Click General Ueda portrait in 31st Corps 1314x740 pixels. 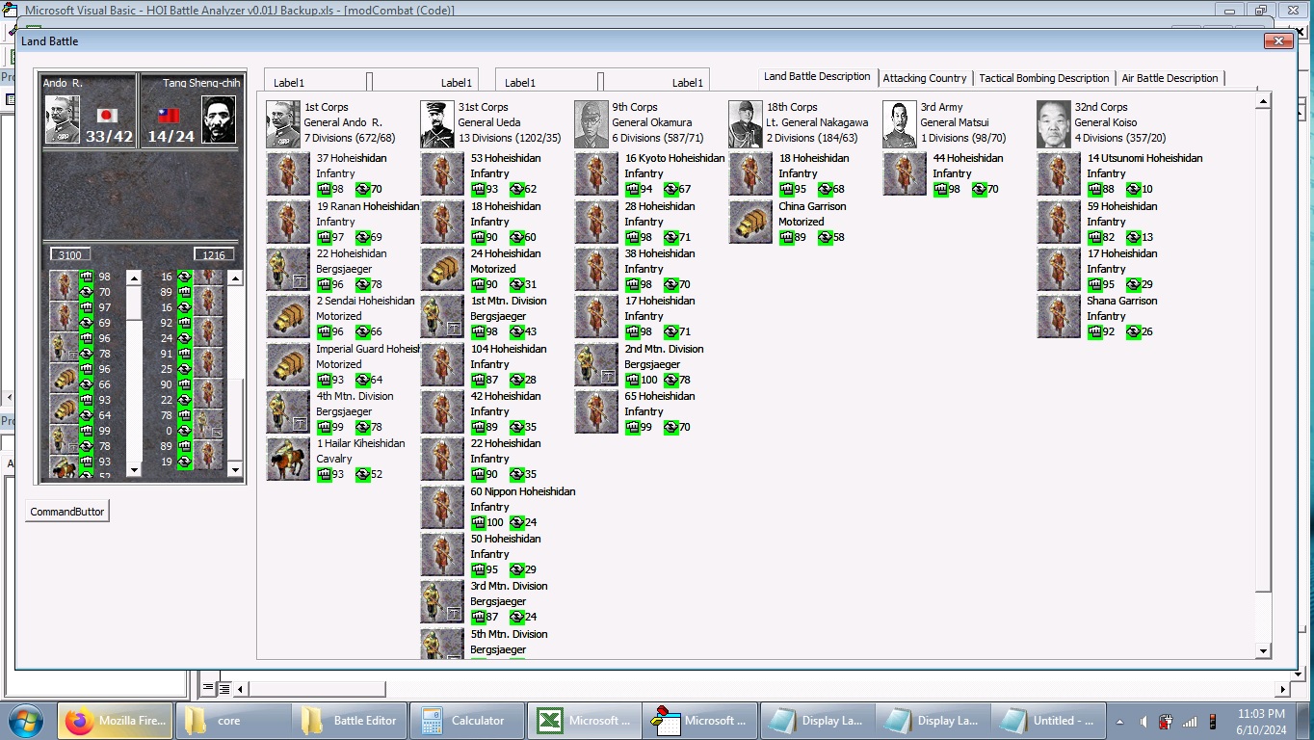437,123
